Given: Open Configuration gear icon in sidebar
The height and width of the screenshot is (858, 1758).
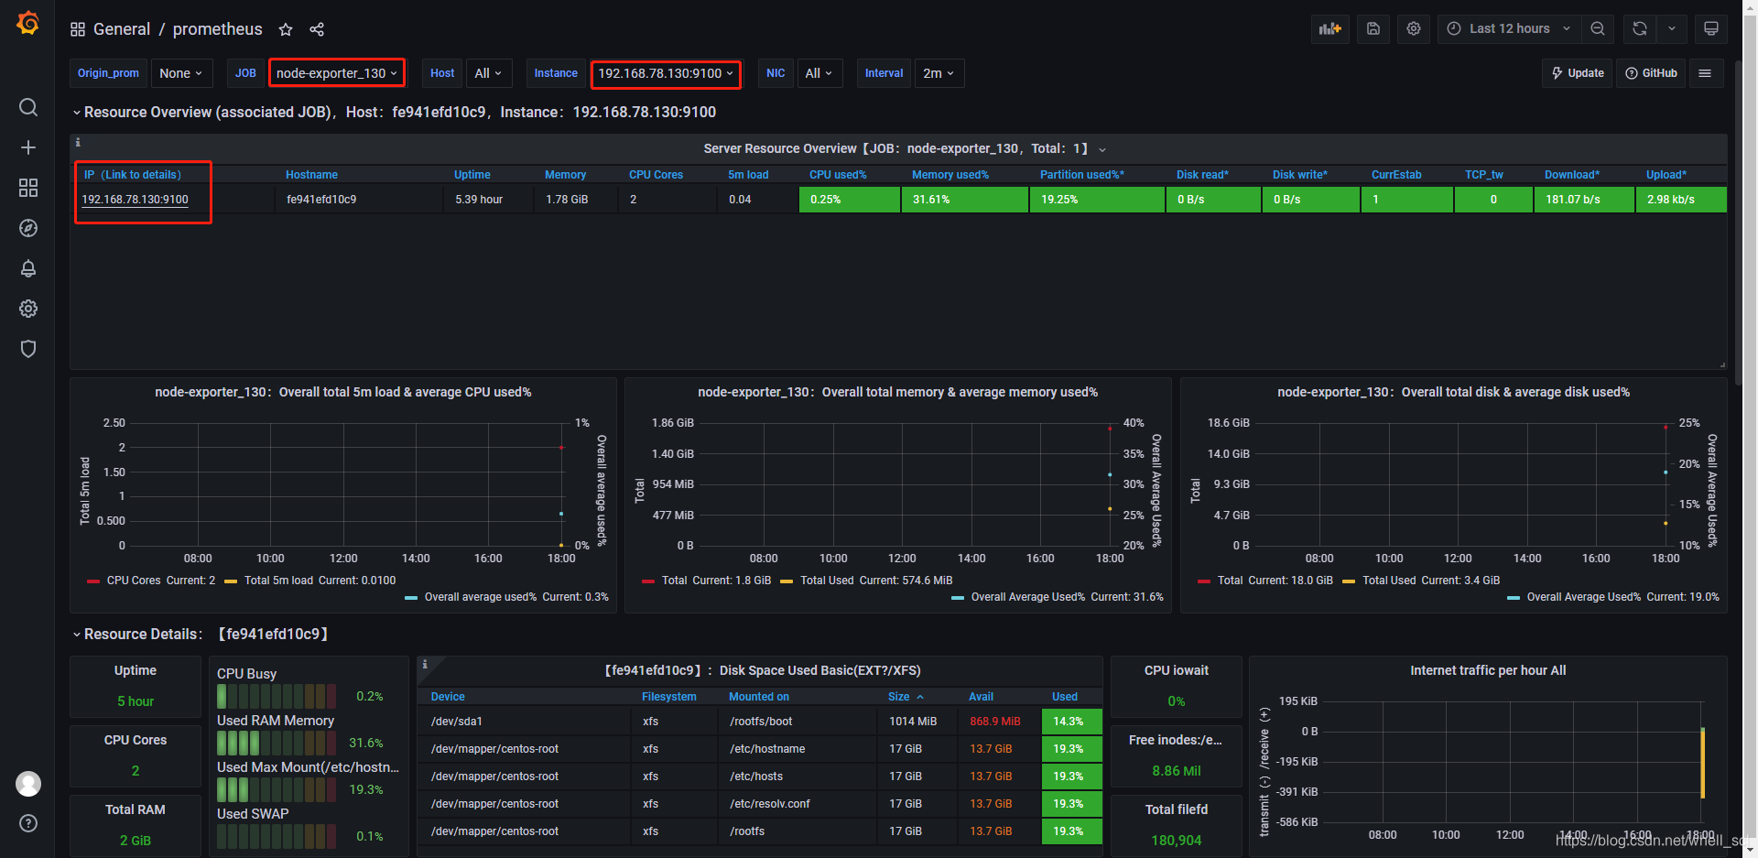Looking at the screenshot, I should (x=28, y=309).
